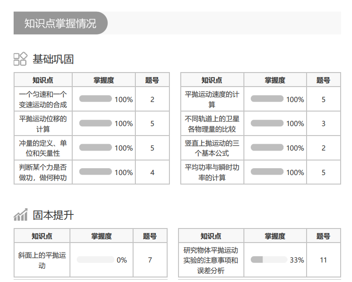352x282 pixels.
Task: Open knowledge point 一个匀速和一个变速运动的合成
Action: point(43,99)
